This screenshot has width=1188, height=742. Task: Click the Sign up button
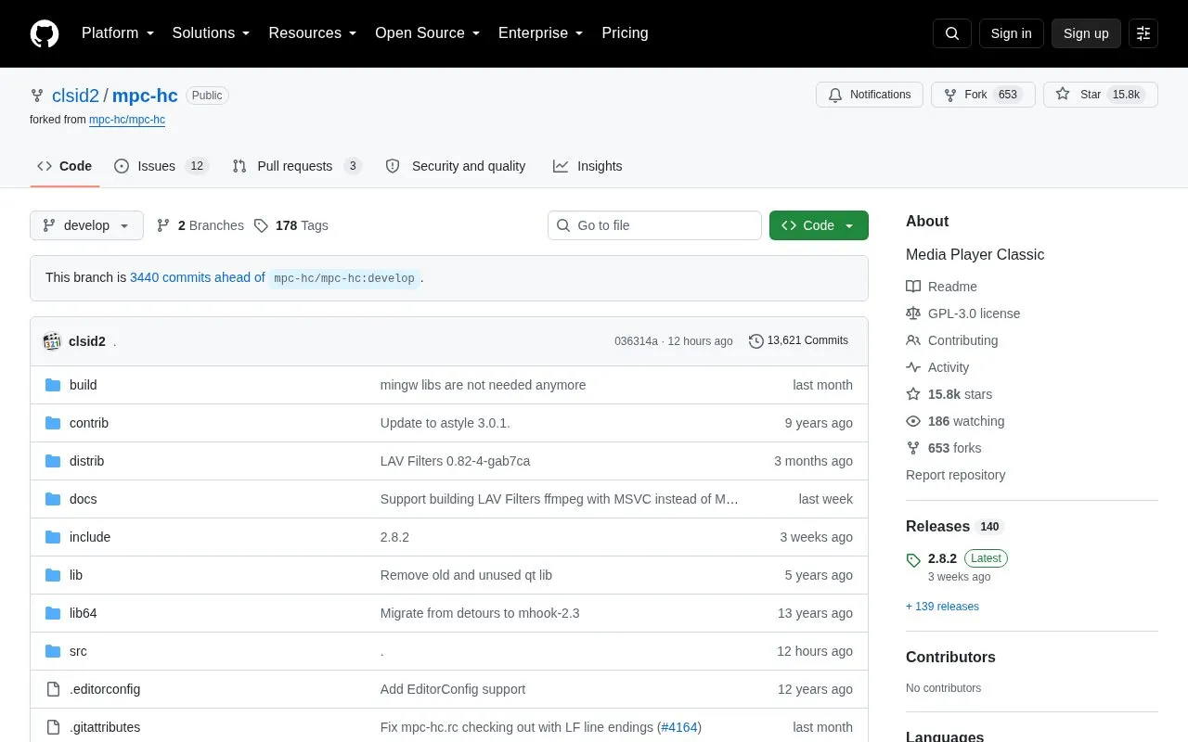tap(1086, 33)
